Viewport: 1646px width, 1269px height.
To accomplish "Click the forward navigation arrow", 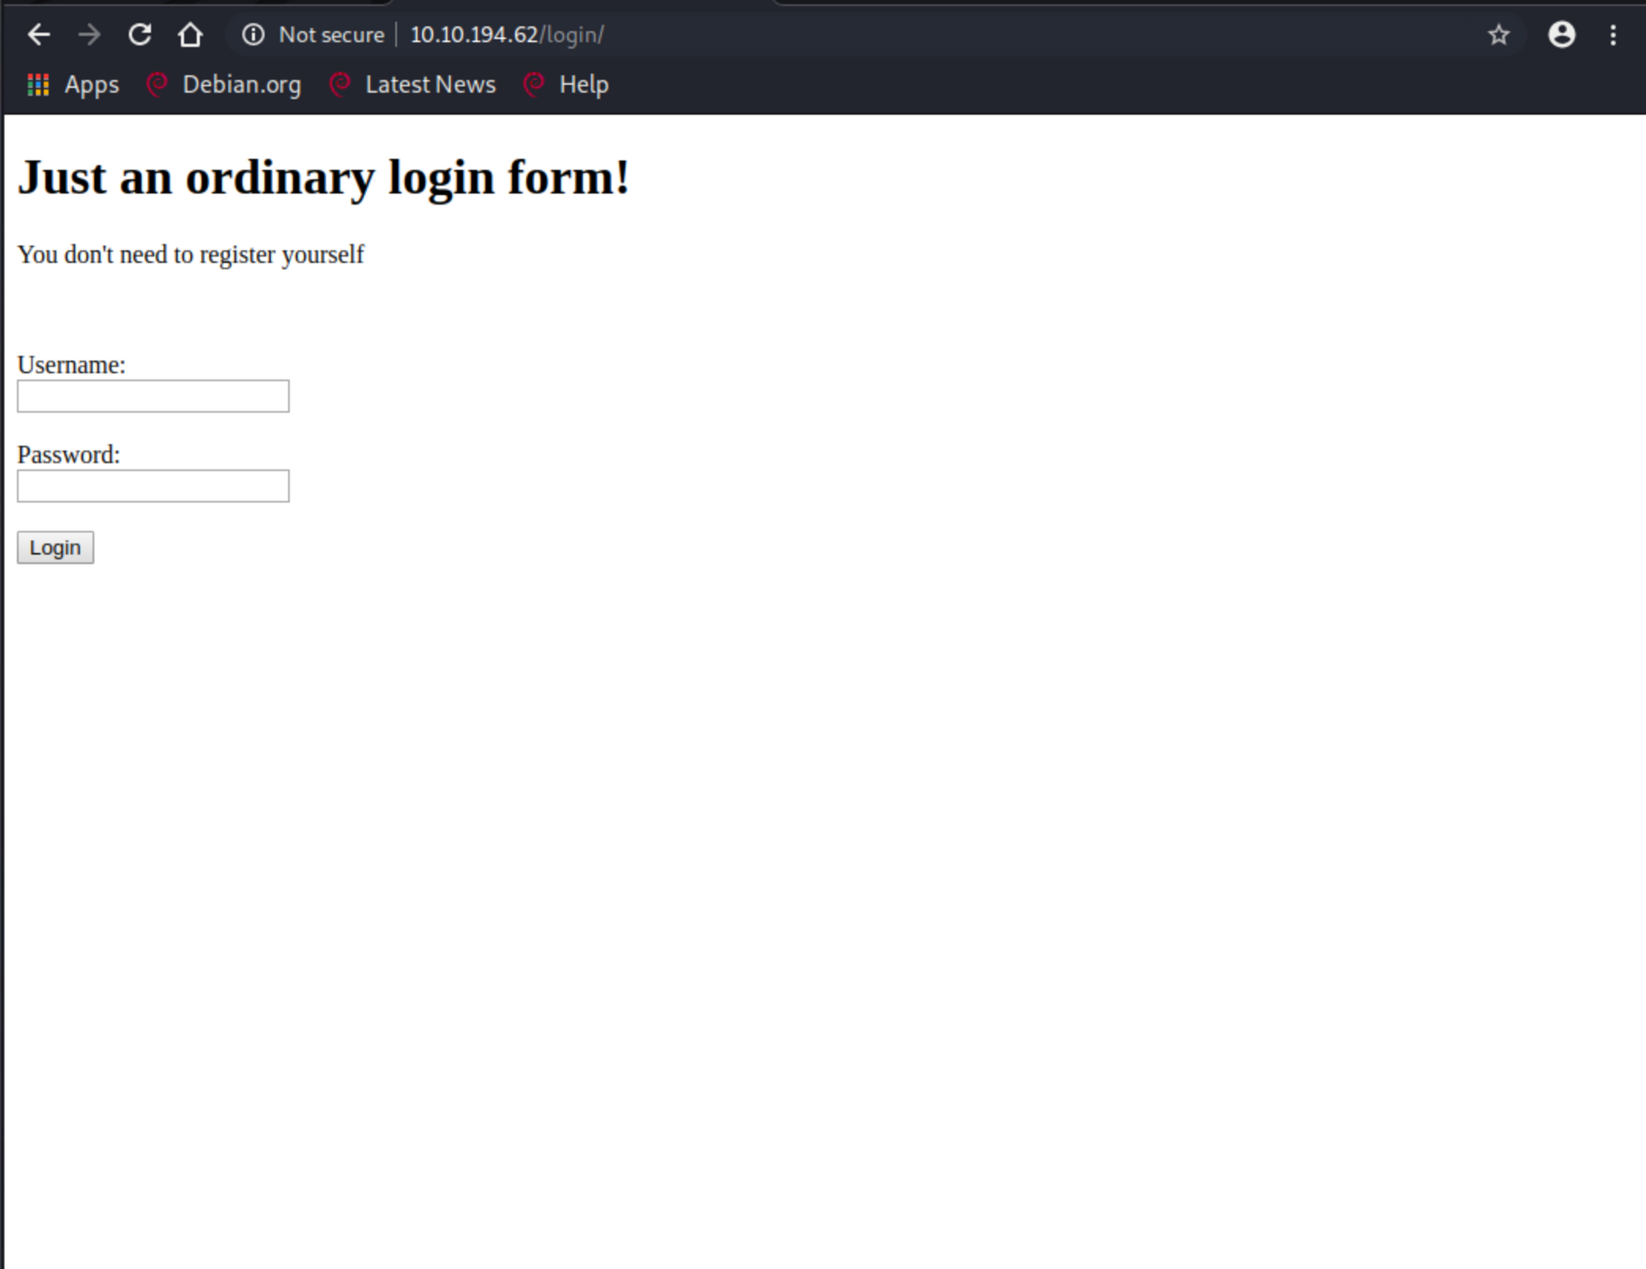I will (x=89, y=35).
